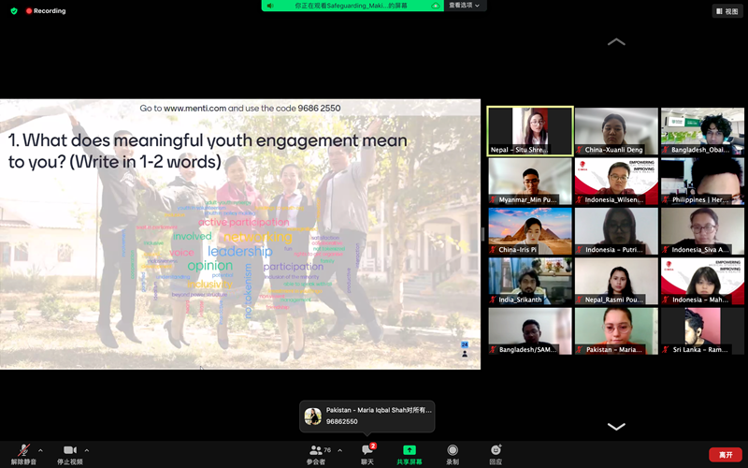
Task: Click chat notification from Pakistan - Maria Iqbal Shah
Action: coord(367,416)
